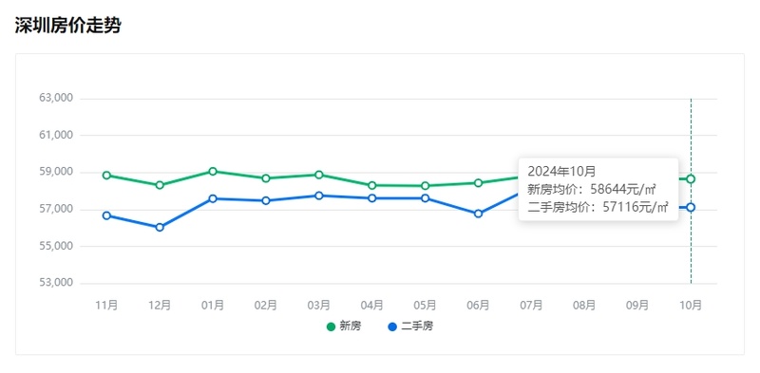Select the blue 二手房 point for 04月
Viewport: 760px width, 373px height.
click(x=371, y=198)
